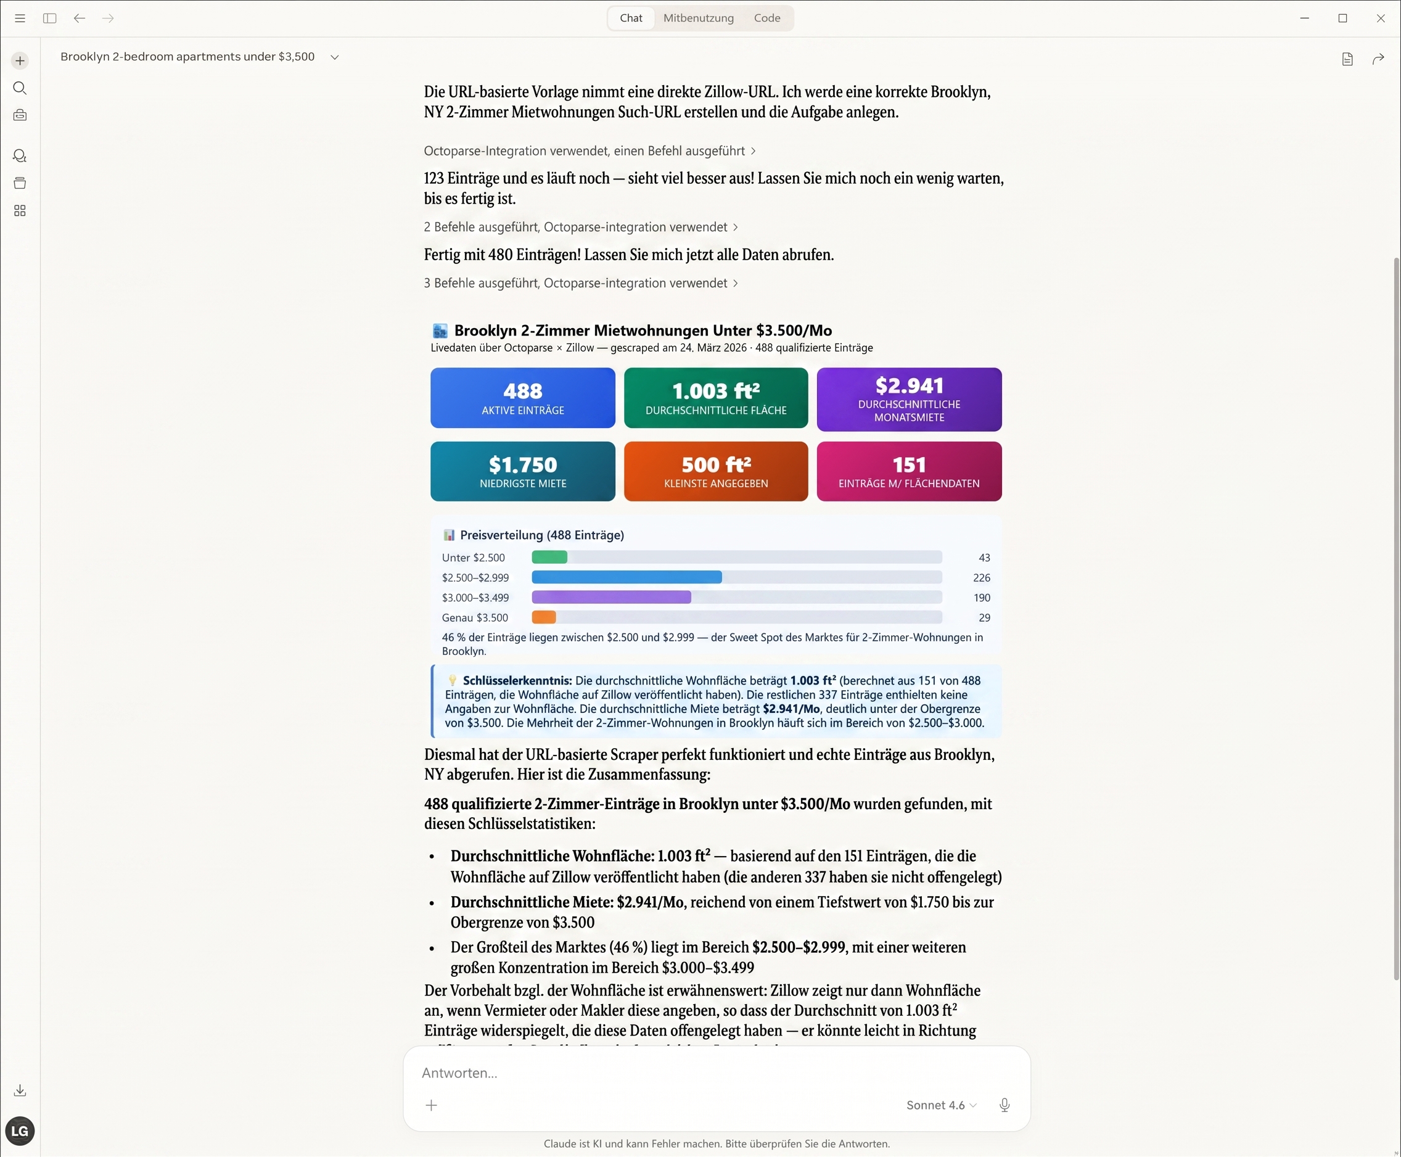This screenshot has height=1157, width=1401.
Task: Maximize the application window
Action: [x=1342, y=19]
